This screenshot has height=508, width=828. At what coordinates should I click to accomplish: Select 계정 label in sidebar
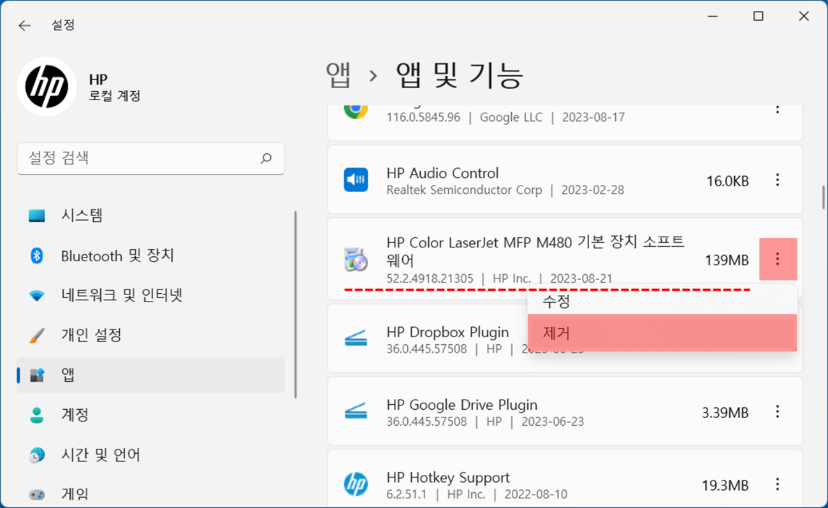(x=75, y=415)
